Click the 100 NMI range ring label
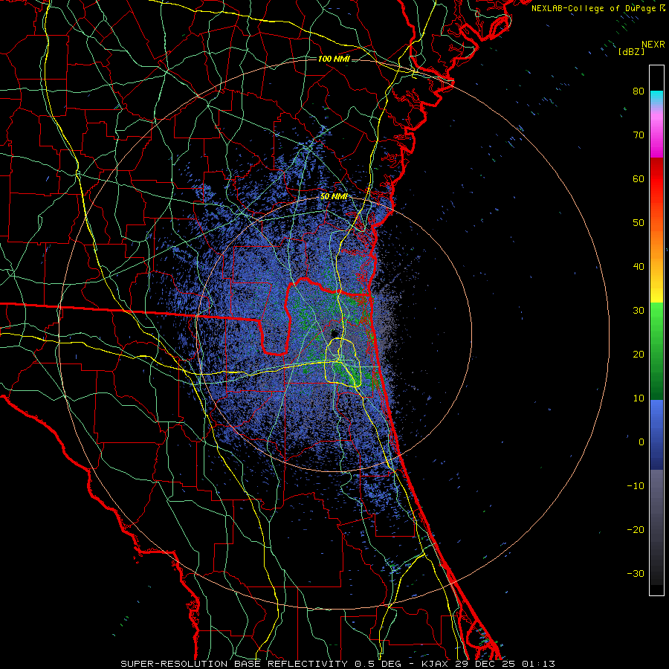669x669 pixels. [334, 59]
